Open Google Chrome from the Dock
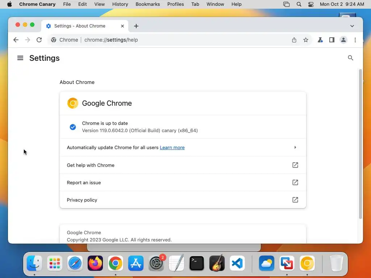The image size is (371, 278). click(116, 263)
